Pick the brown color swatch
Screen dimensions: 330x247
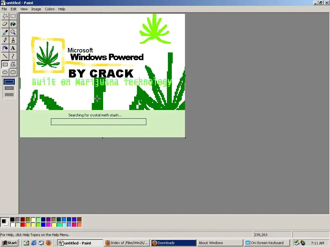[x=79, y=219]
